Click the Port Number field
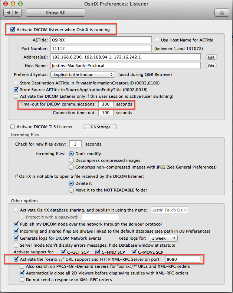 coord(101,49)
